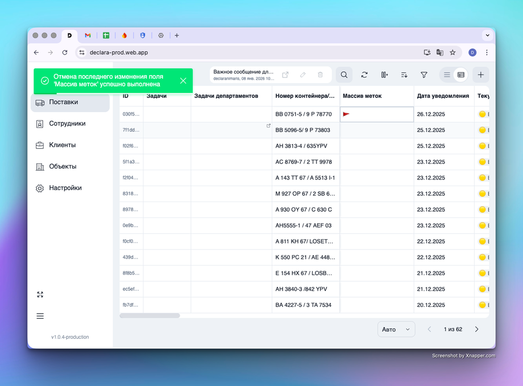Open the row link icon in row 7f1dd
This screenshot has width=523, height=386.
(x=268, y=126)
